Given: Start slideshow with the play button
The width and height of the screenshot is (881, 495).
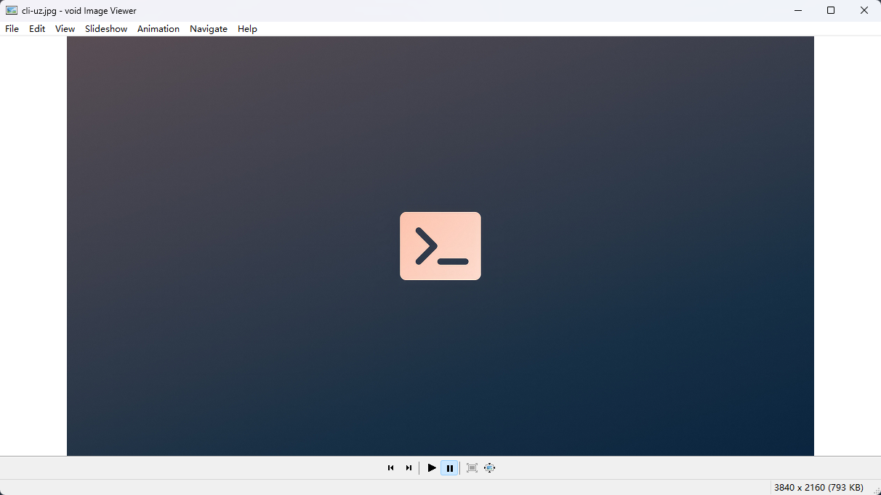Looking at the screenshot, I should [432, 468].
